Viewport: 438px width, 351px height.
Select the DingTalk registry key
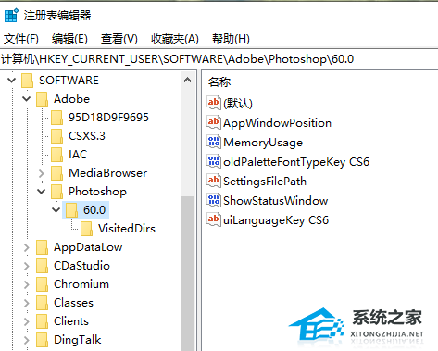[77, 340]
